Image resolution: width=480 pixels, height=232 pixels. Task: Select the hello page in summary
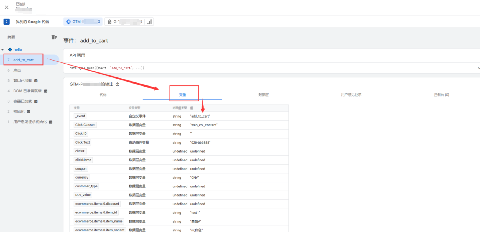pos(17,50)
